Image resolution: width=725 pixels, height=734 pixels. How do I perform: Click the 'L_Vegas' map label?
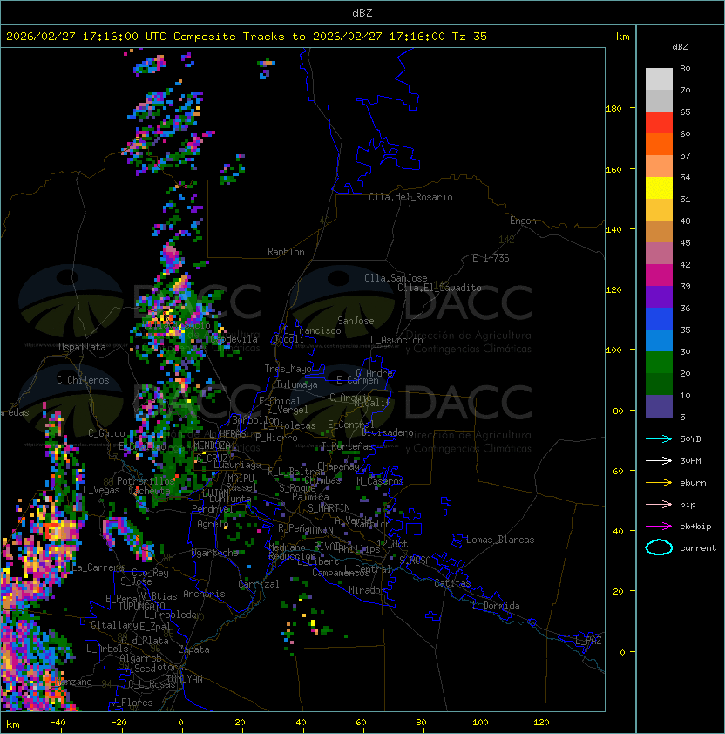[101, 490]
